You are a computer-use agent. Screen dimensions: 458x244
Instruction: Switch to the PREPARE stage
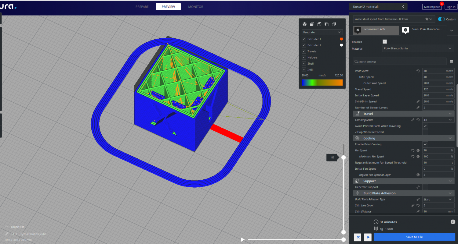(x=142, y=7)
